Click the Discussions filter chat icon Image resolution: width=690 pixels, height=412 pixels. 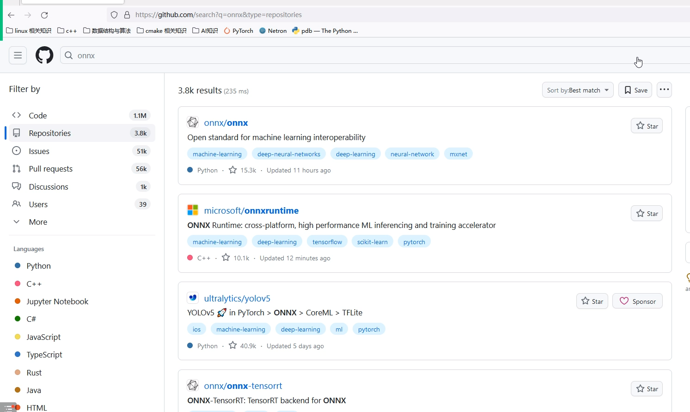pyautogui.click(x=17, y=186)
